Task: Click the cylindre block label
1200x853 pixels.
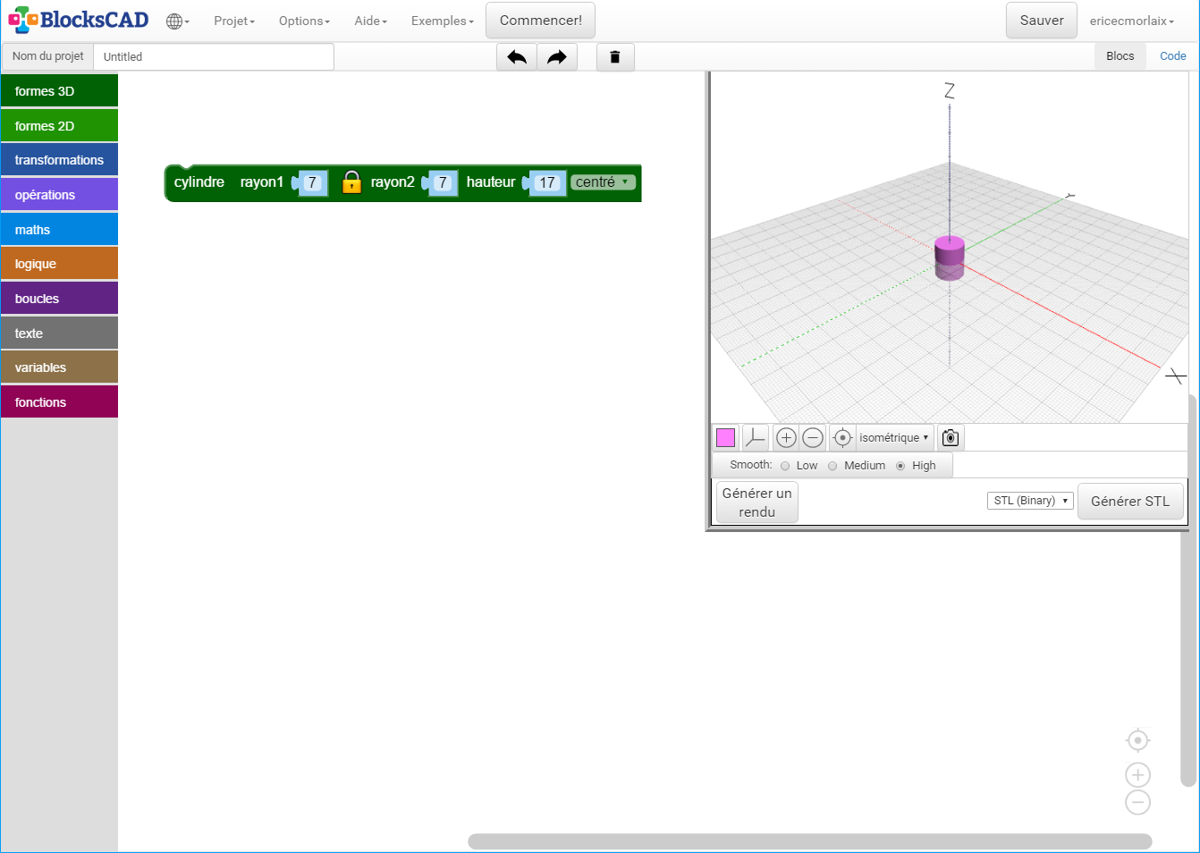Action: pos(199,182)
